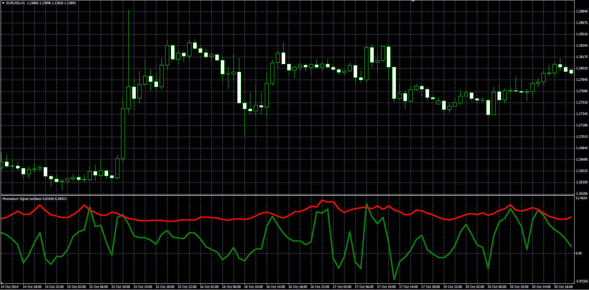
Task: Click the 1.26845 price scale label
Action: coord(582,148)
